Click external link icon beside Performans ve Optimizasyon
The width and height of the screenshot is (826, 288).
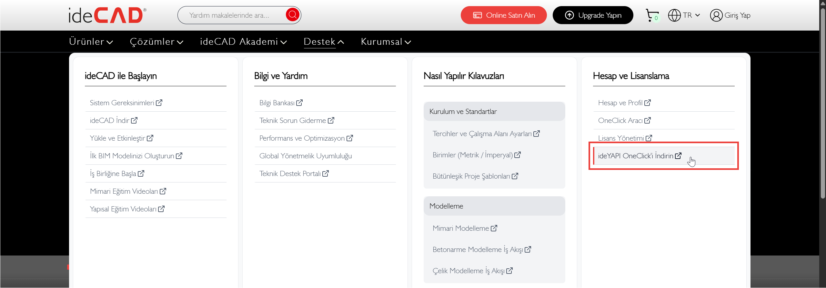350,138
